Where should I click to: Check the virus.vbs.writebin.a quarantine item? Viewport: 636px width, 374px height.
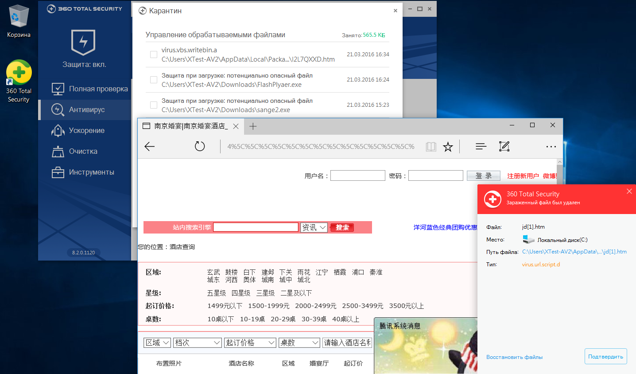154,55
